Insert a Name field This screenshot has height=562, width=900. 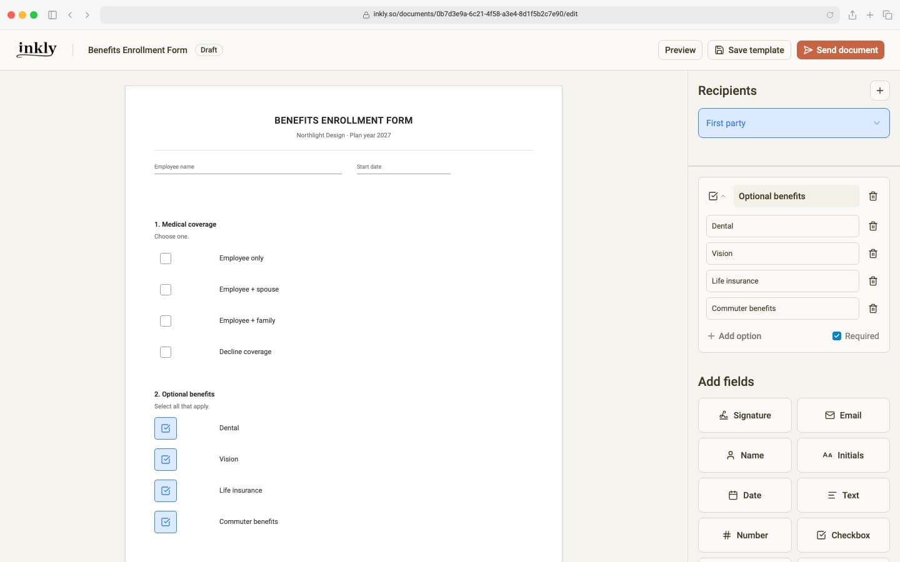click(x=744, y=455)
